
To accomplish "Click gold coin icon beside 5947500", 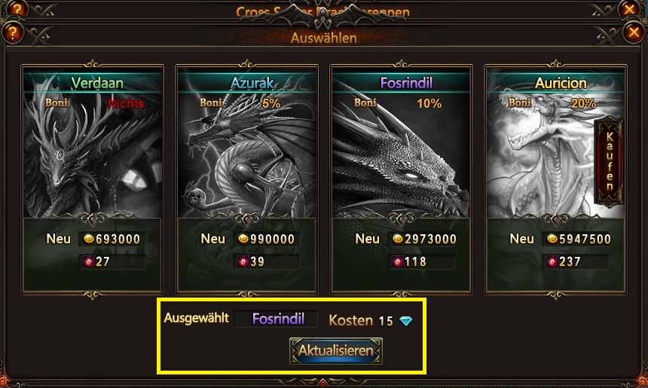I will (x=552, y=239).
